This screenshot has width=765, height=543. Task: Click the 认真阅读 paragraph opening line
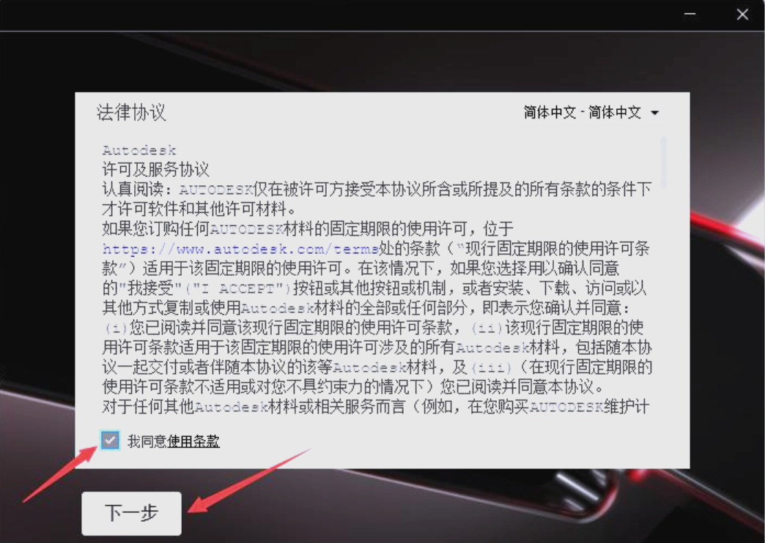coord(377,190)
